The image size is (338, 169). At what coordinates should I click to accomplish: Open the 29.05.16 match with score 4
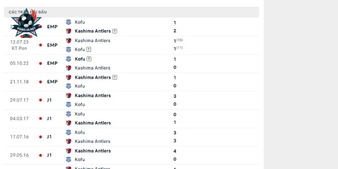(131, 155)
